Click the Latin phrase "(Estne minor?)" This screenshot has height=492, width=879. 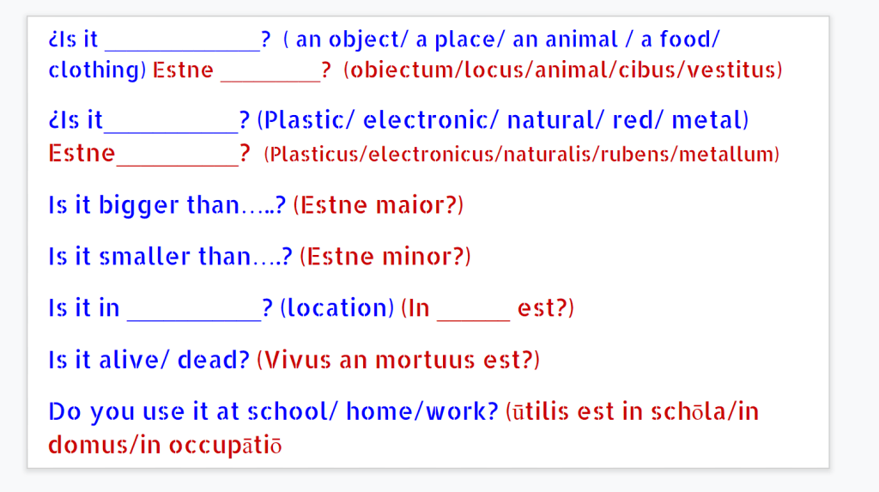point(385,257)
